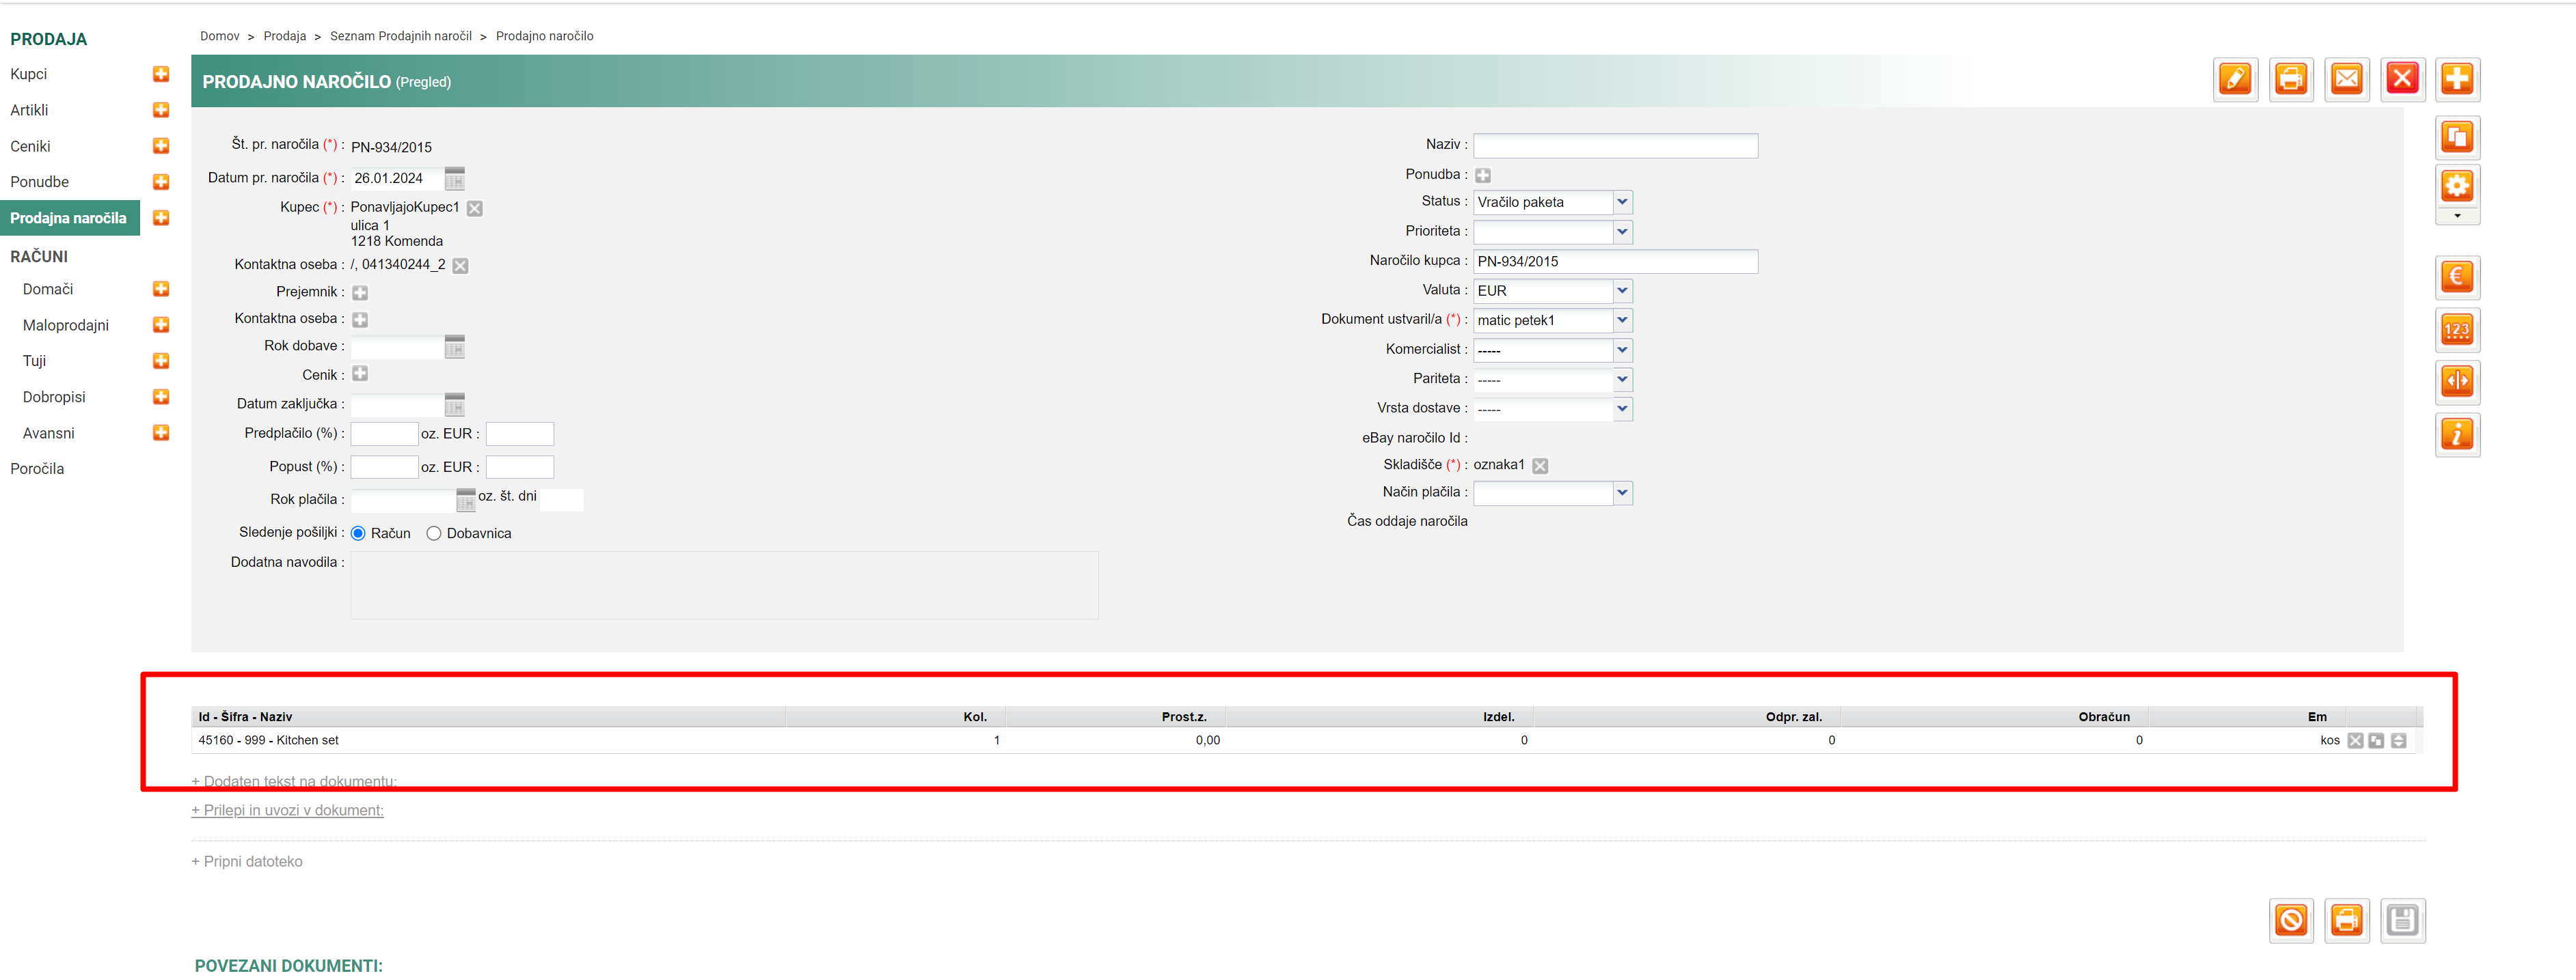2576x980 pixels.
Task: Click Seznam Prodajnih naročil breadcrumb
Action: point(401,36)
